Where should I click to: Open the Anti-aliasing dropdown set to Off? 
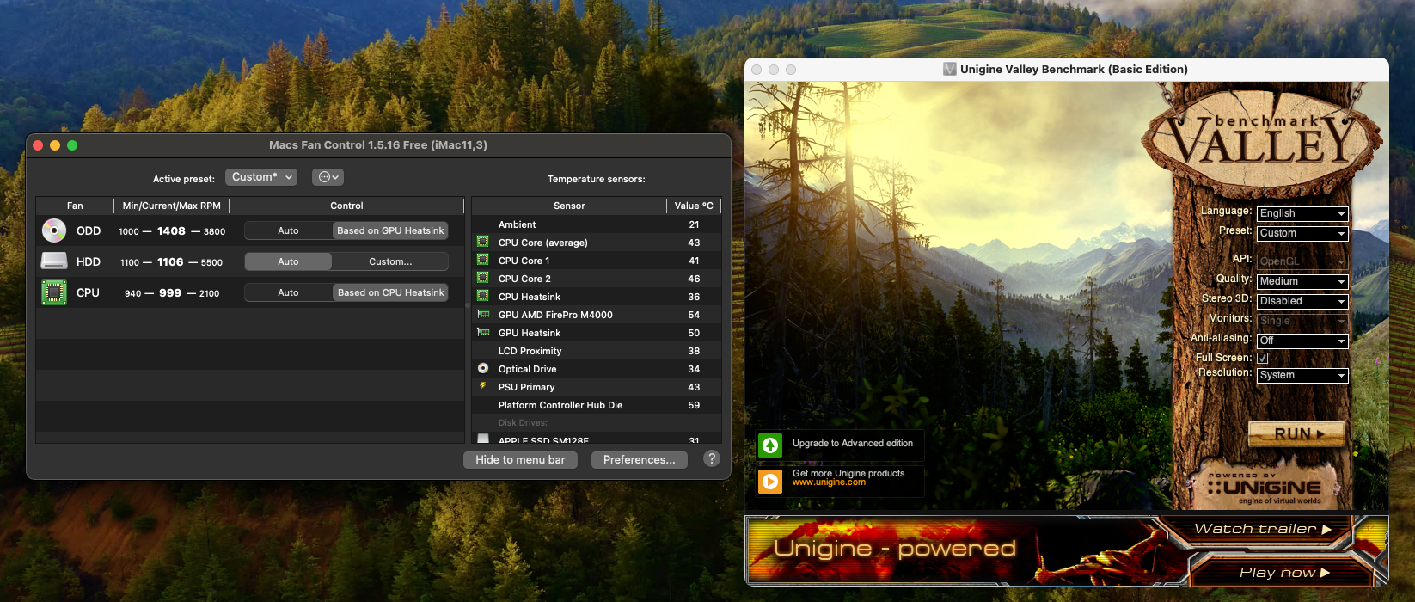[x=1302, y=341]
